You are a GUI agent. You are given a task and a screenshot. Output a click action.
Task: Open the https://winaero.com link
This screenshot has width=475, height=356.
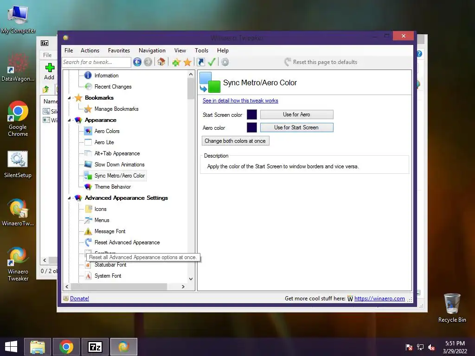point(379,299)
